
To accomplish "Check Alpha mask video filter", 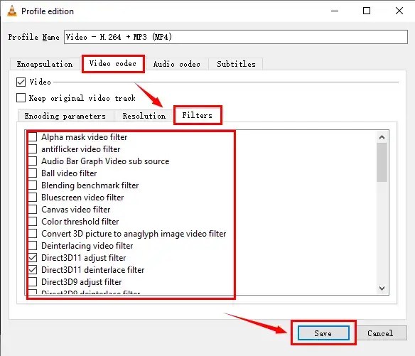I will tap(33, 137).
